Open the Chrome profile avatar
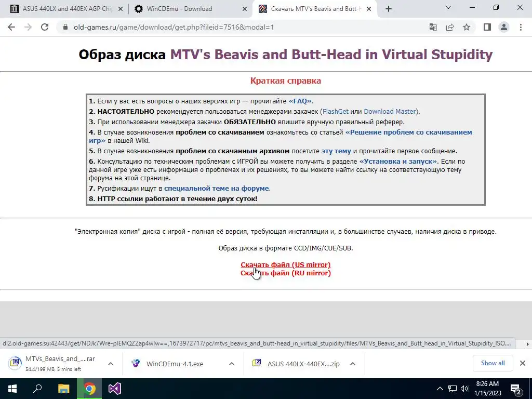The width and height of the screenshot is (532, 399). (504, 27)
